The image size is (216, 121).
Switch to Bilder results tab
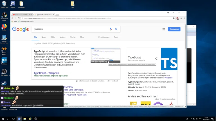(x=53, y=37)
